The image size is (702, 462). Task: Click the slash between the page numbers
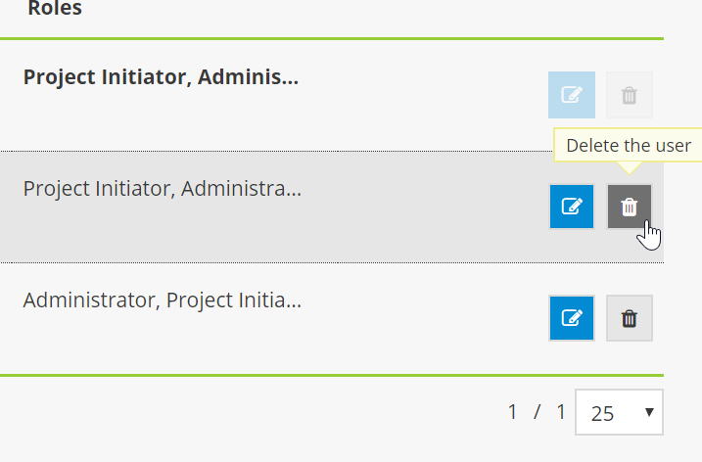pyautogui.click(x=538, y=412)
